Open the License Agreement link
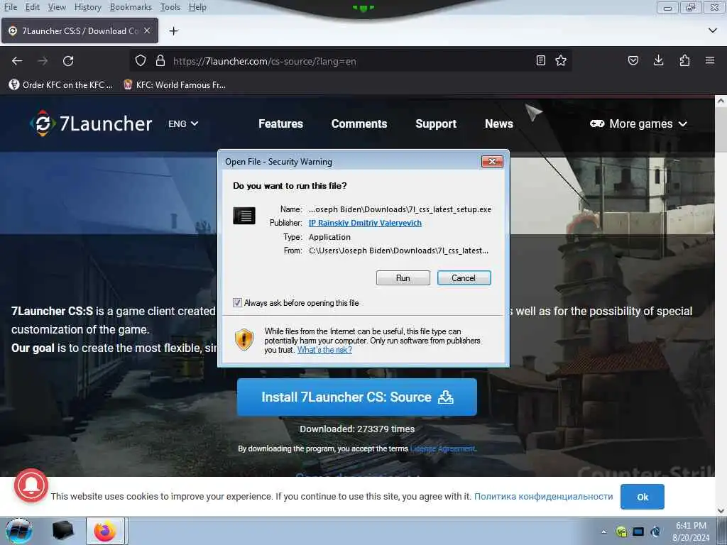The width and height of the screenshot is (727, 545). [x=443, y=448]
